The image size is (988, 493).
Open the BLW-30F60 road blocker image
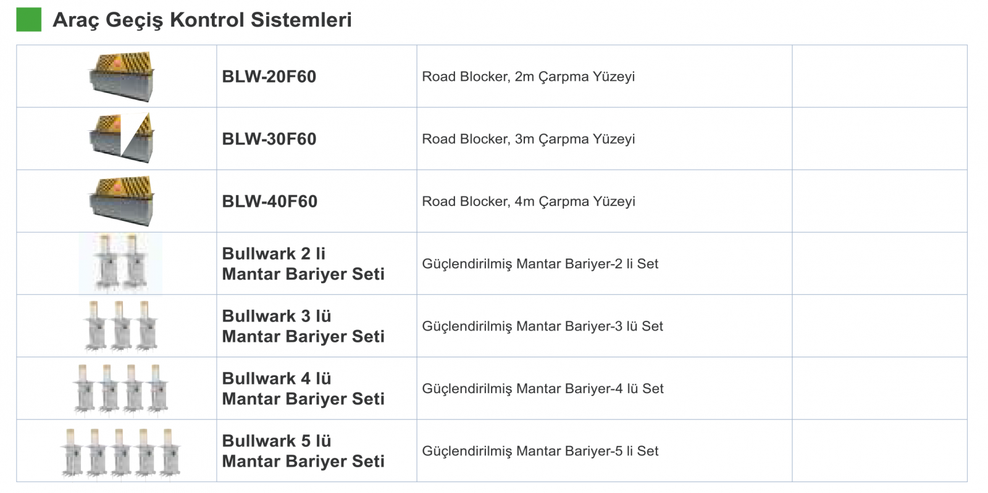tap(122, 138)
